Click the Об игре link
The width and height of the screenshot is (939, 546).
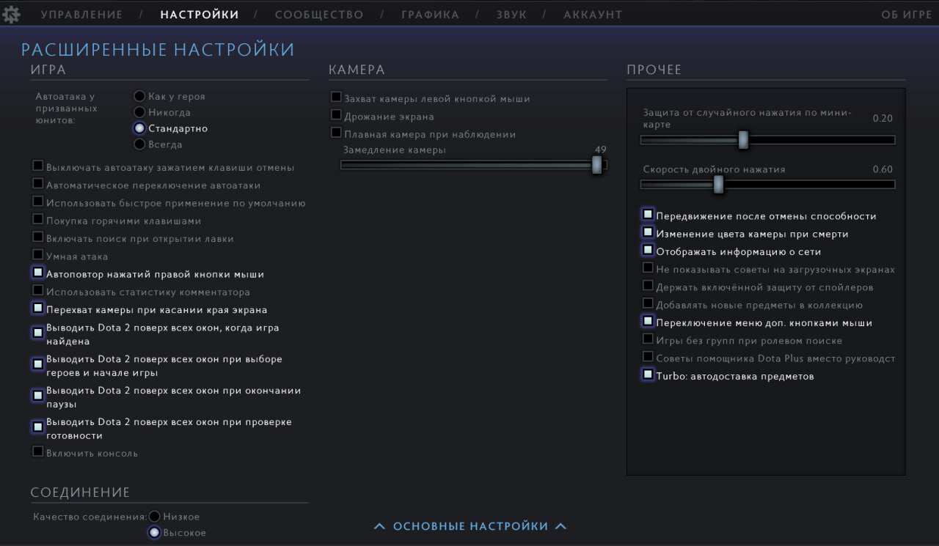point(906,15)
